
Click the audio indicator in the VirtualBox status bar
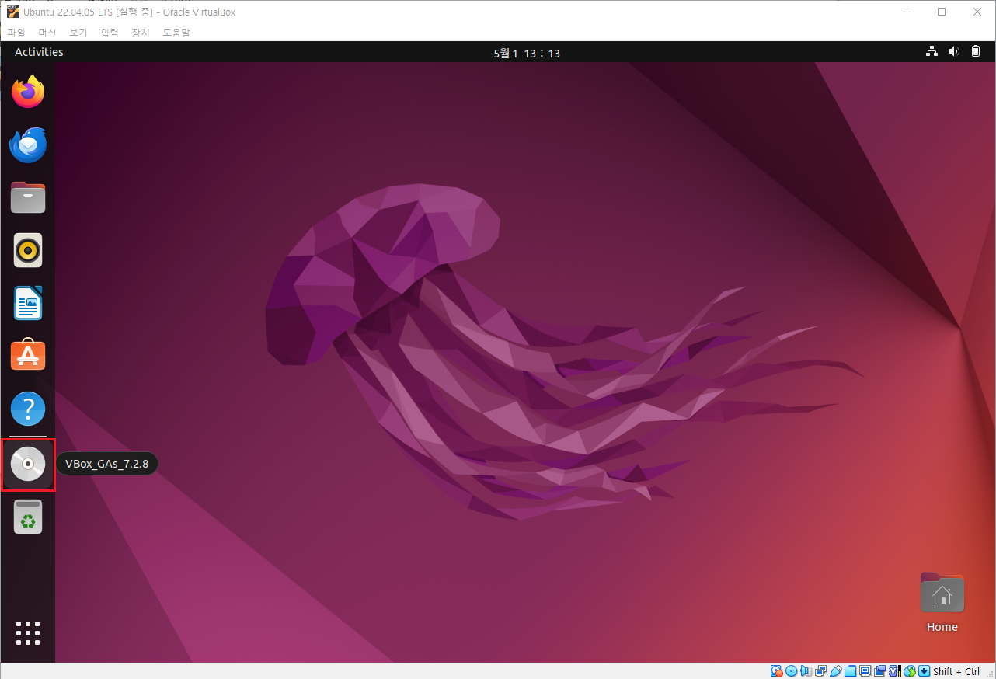pyautogui.click(x=806, y=671)
